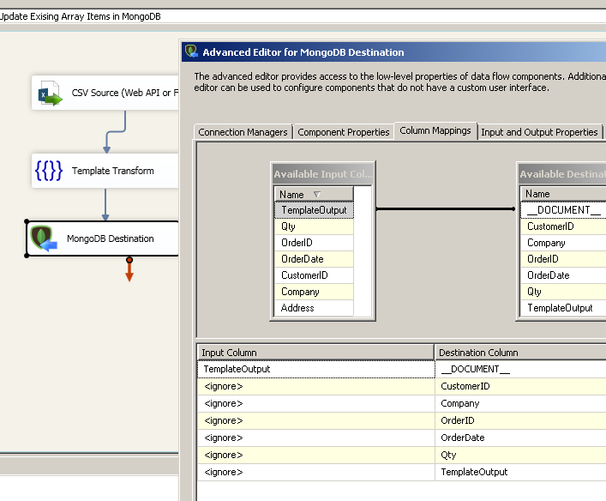Select the Template Transform component label
The image size is (606, 501).
[x=112, y=171]
